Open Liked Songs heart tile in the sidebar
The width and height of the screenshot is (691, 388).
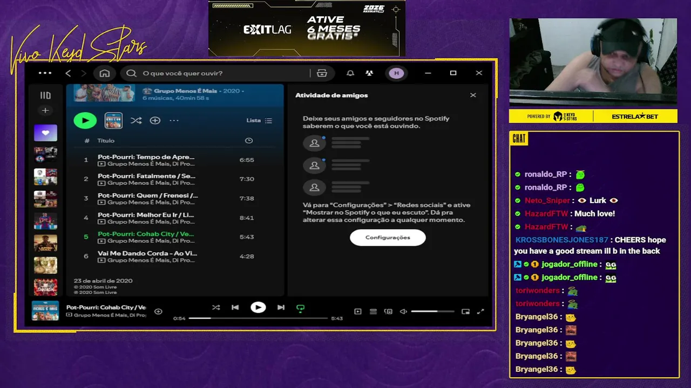[x=45, y=133]
